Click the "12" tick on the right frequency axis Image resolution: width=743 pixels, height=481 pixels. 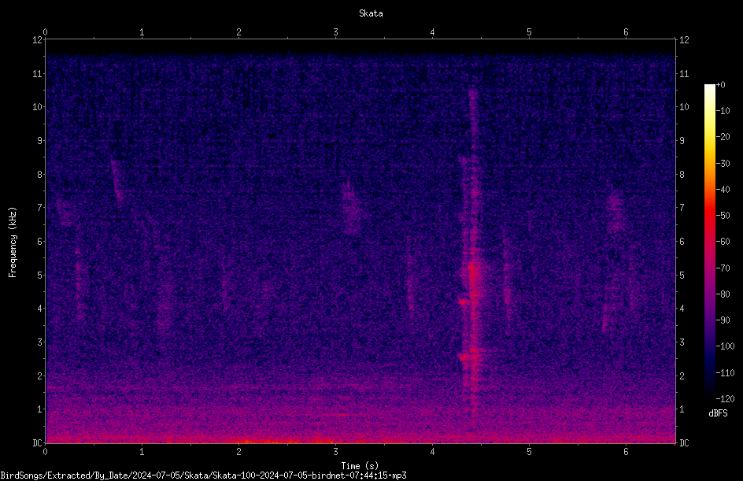tap(684, 40)
